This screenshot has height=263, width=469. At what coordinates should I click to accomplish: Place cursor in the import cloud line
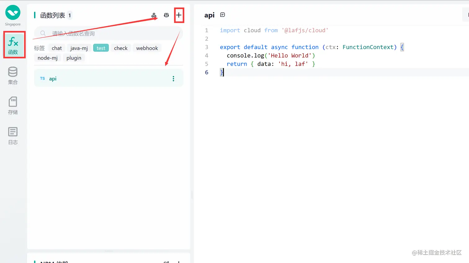(x=274, y=30)
